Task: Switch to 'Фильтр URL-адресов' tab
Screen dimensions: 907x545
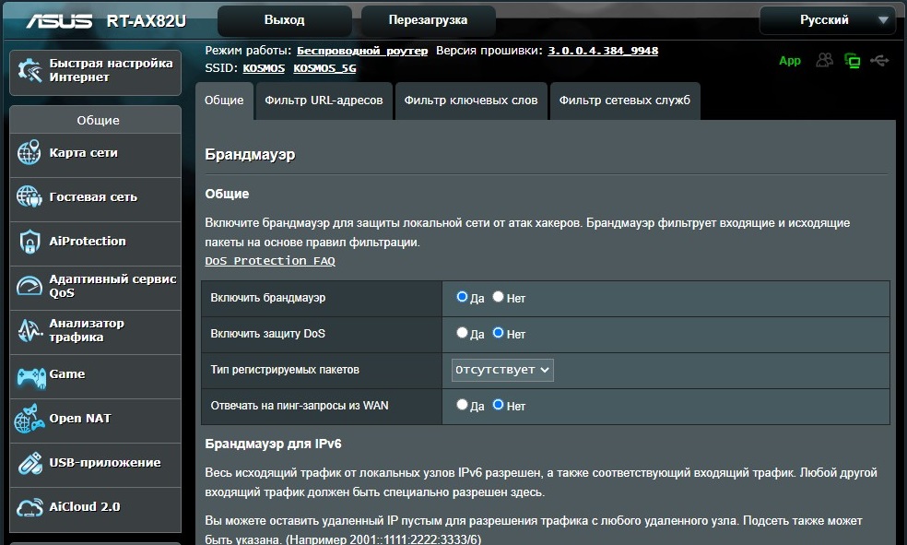Action: [324, 101]
